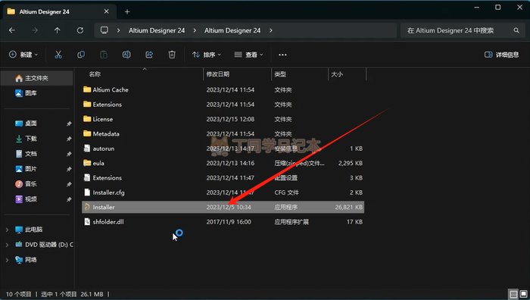The width and height of the screenshot is (530, 300).
Task: Open 下载 in sidebar
Action: (x=31, y=139)
